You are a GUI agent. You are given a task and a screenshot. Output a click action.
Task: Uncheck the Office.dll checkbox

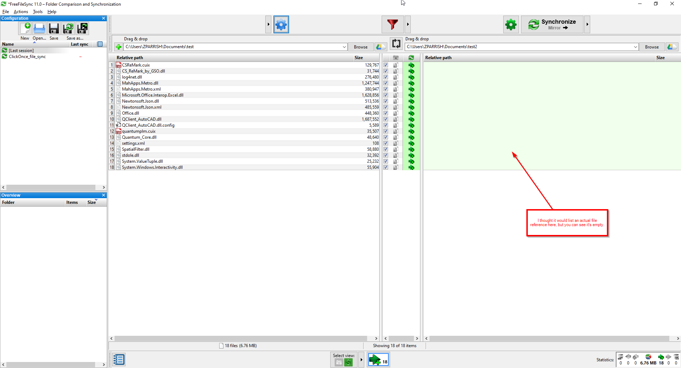pos(386,113)
